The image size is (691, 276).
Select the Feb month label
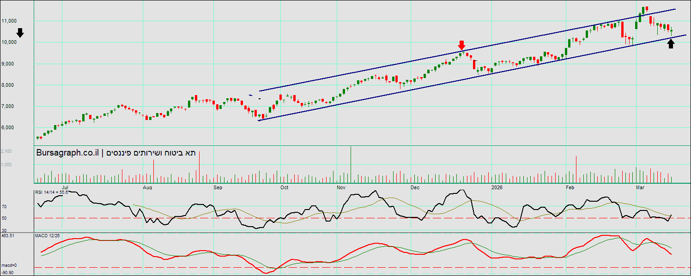point(570,188)
